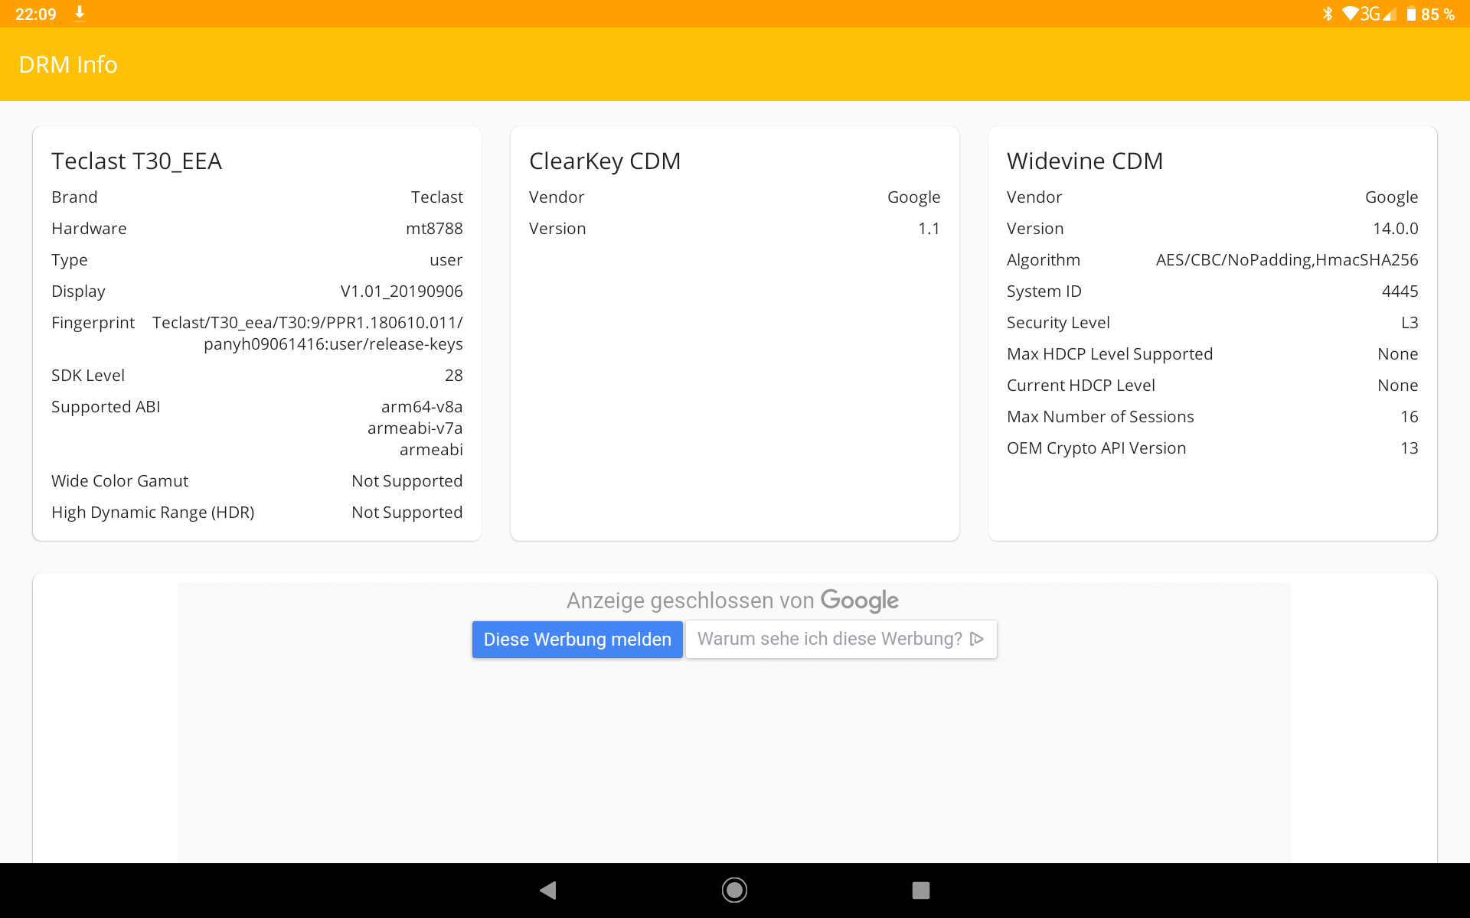The height and width of the screenshot is (918, 1470).
Task: Select the Teclast T30_EEA card heading
Action: click(137, 161)
